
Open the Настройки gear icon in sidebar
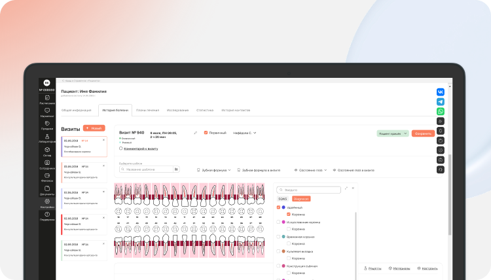point(47,201)
